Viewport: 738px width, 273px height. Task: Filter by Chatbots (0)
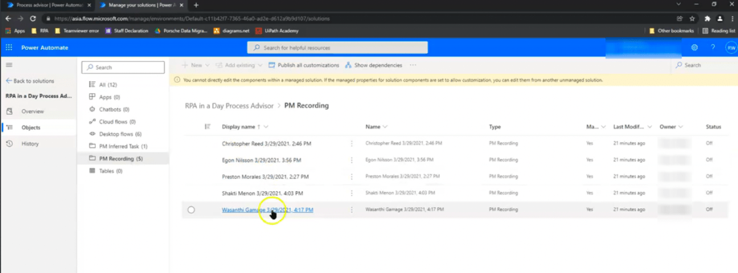[114, 109]
